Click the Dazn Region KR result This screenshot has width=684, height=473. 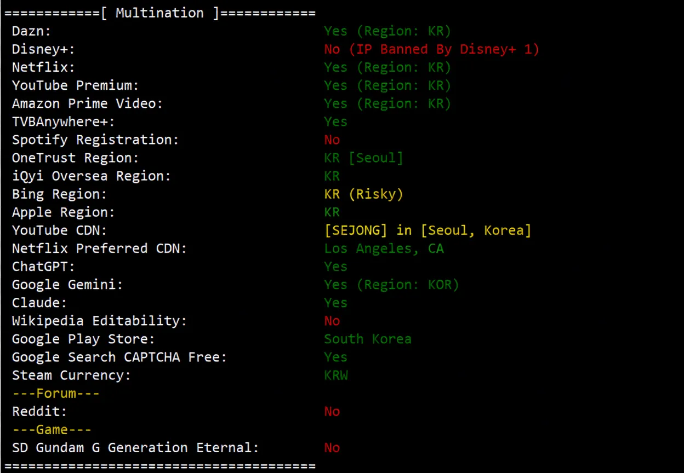tap(387, 31)
